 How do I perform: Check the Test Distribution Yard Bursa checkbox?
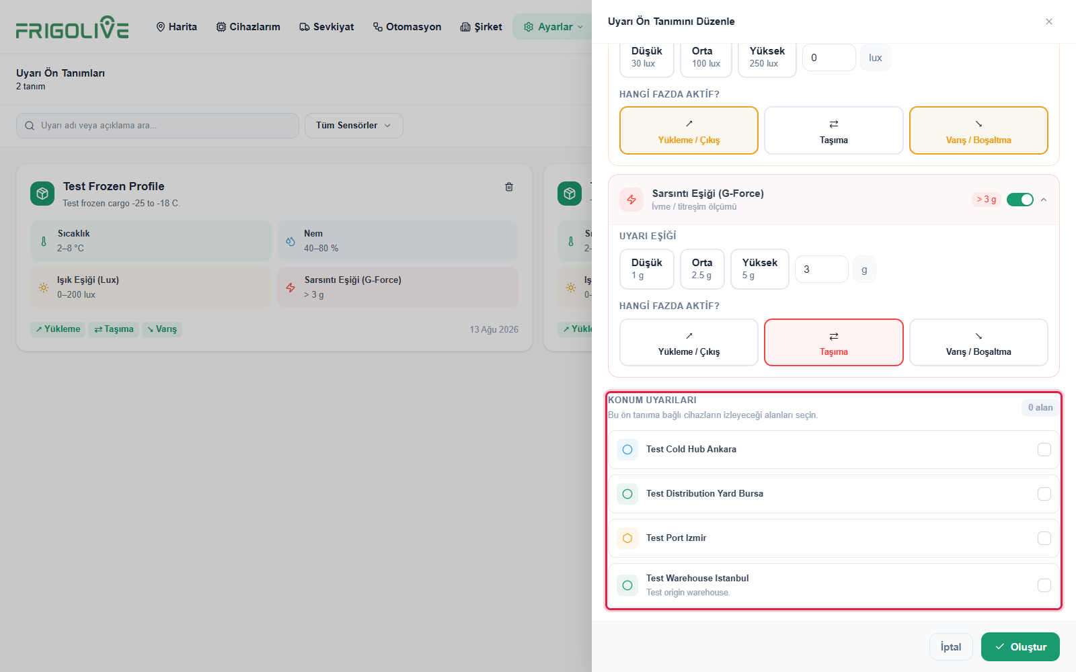click(1044, 494)
